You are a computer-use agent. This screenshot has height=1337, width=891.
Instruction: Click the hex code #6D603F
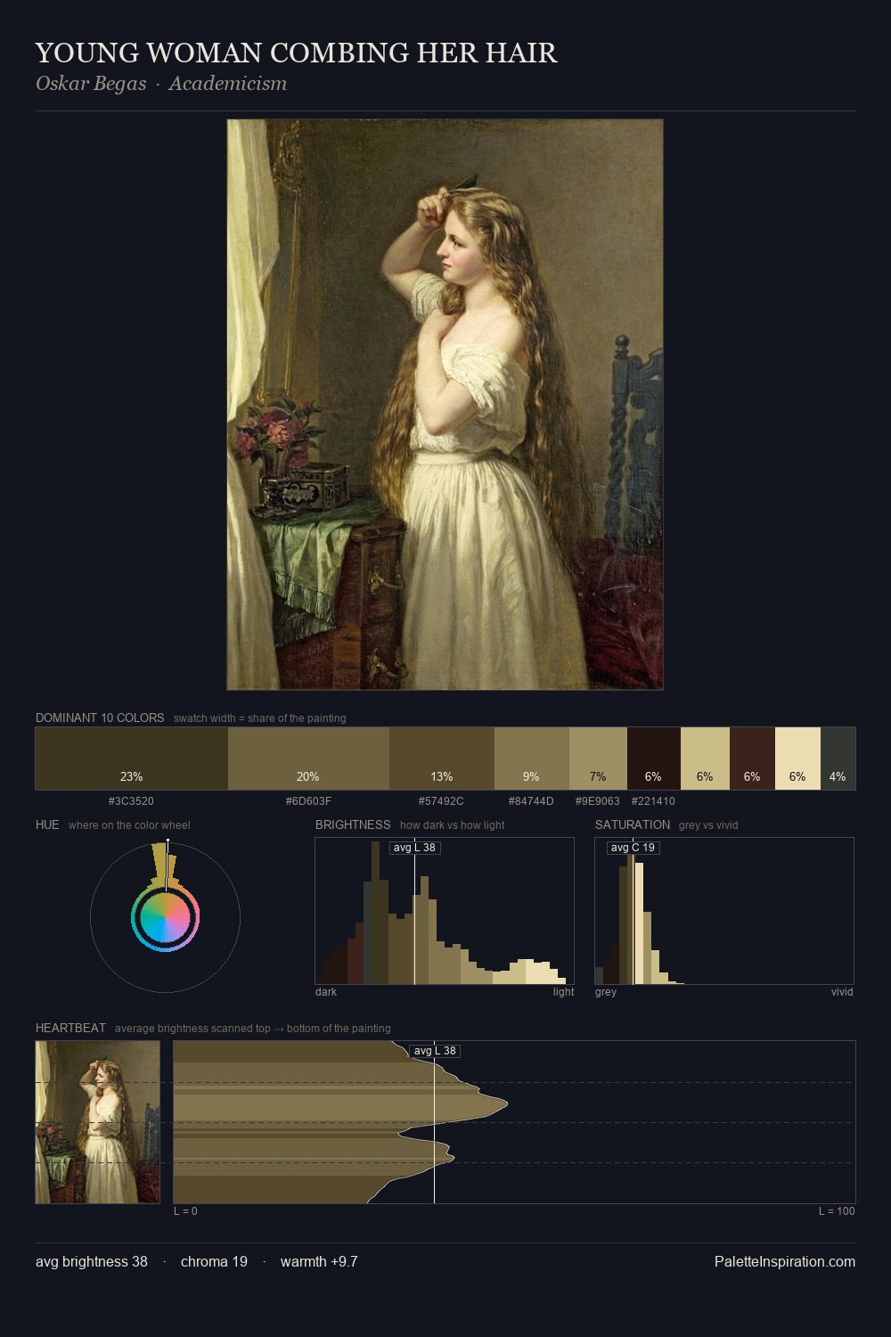tap(308, 801)
